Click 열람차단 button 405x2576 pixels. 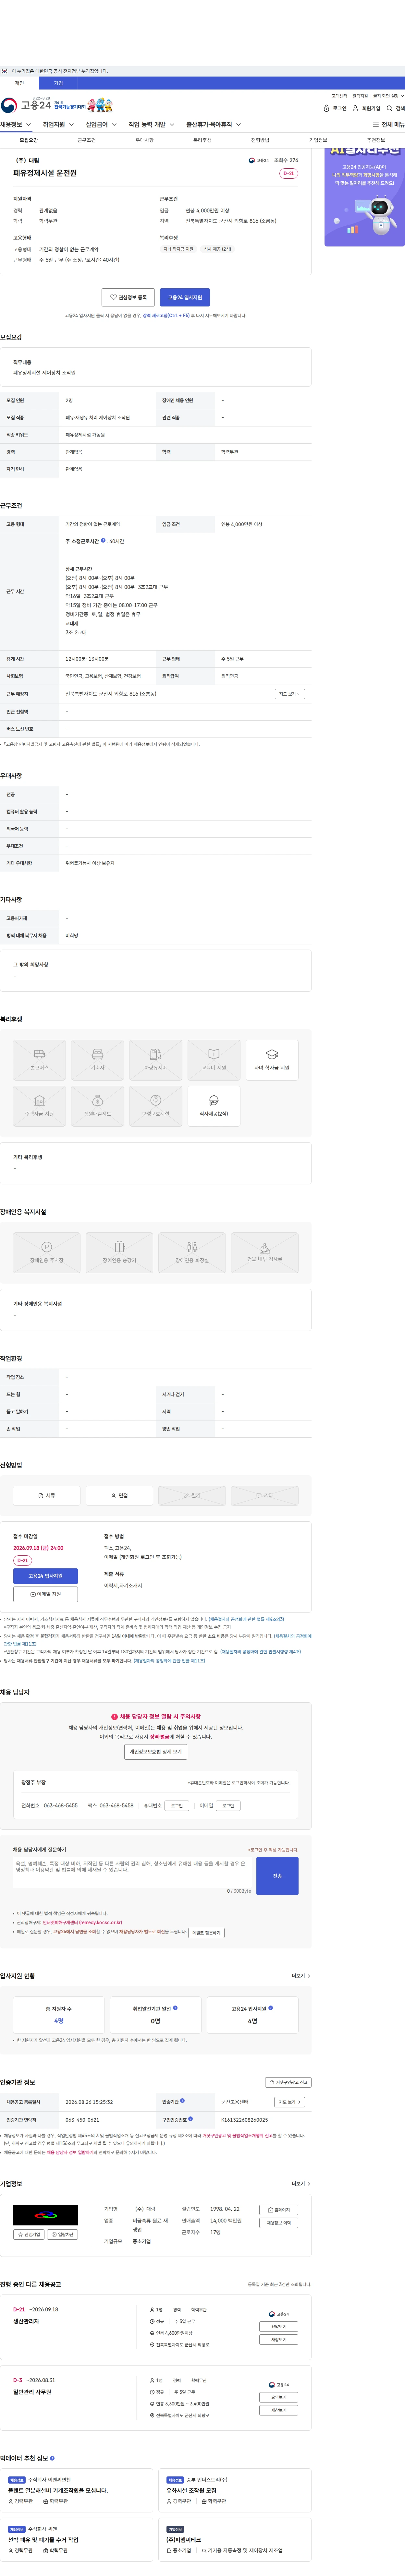click(62, 2234)
